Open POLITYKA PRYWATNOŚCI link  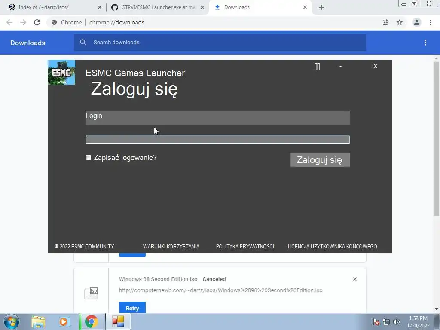245,246
